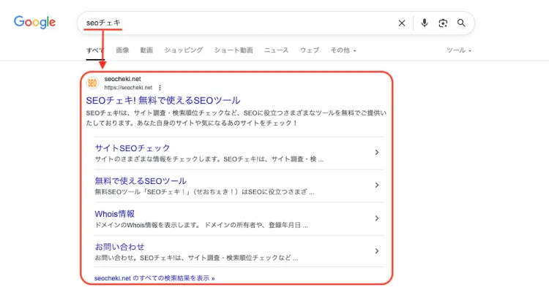Switch to the 画像 tab
Screen dimensions: 549x287
click(122, 50)
